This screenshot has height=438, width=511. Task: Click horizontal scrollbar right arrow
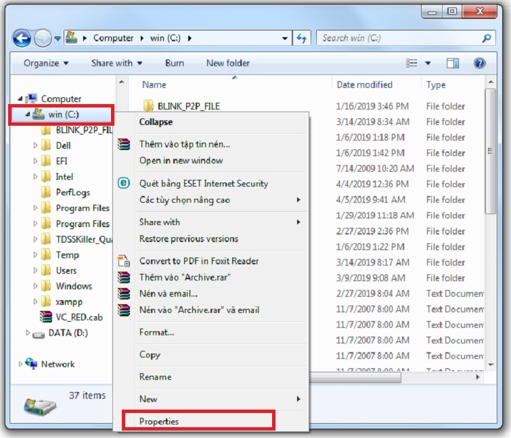click(x=478, y=377)
